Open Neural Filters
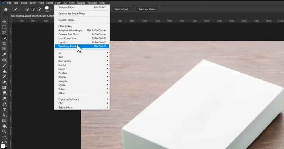Image resolution: width=284 pixels, height=149 pixels. coord(82,20)
